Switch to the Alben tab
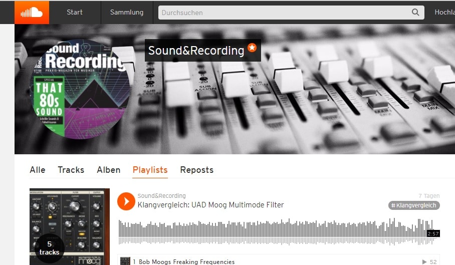The image size is (455, 265). pos(109,170)
